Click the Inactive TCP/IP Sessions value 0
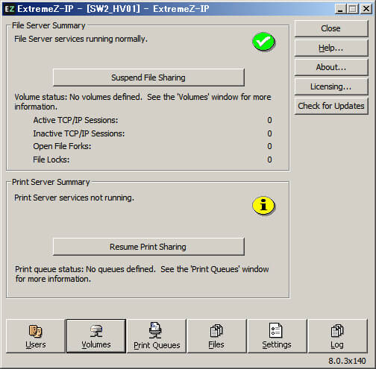 [x=269, y=133]
